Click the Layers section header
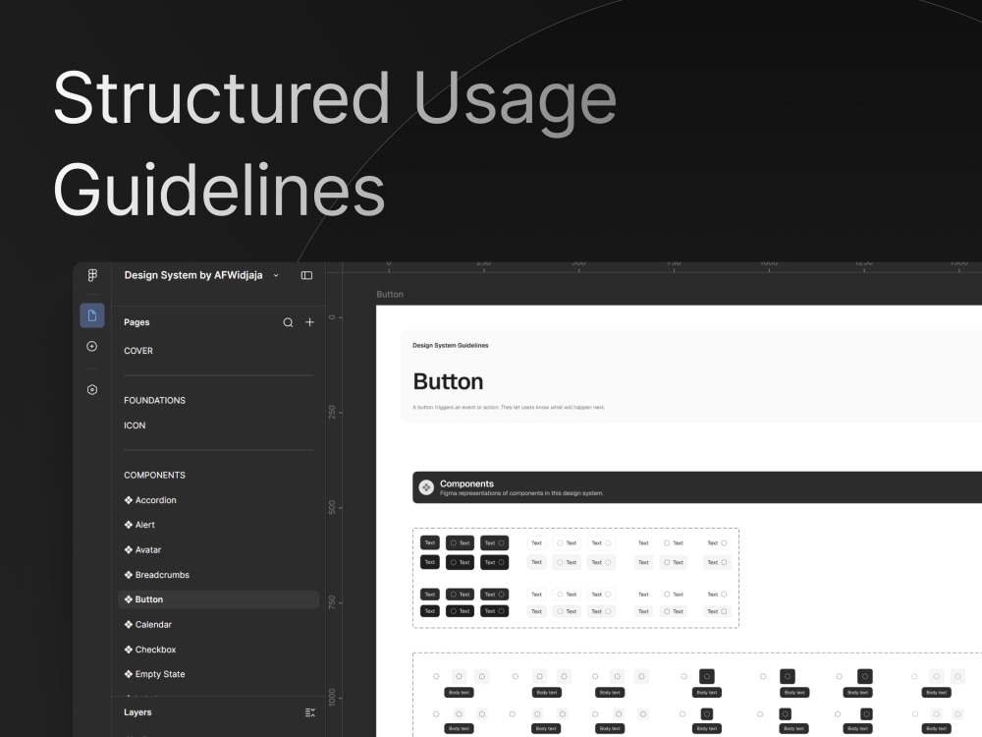This screenshot has height=737, width=982. click(x=137, y=712)
